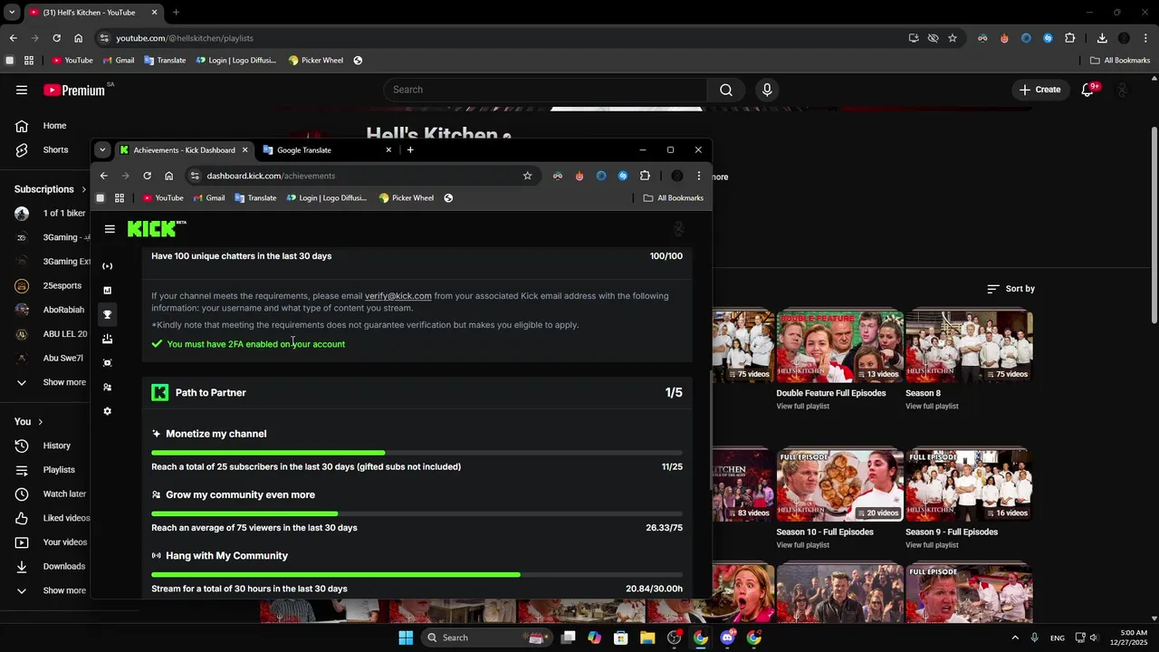Switch to the Google Translate tab
1159x652 pixels.
click(x=326, y=149)
